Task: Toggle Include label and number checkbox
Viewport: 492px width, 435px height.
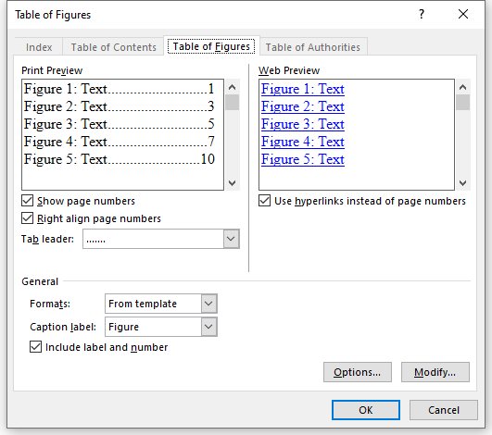Action: coord(35,347)
